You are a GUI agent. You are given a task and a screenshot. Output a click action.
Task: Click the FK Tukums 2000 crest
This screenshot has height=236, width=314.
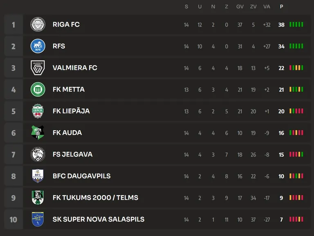click(38, 198)
